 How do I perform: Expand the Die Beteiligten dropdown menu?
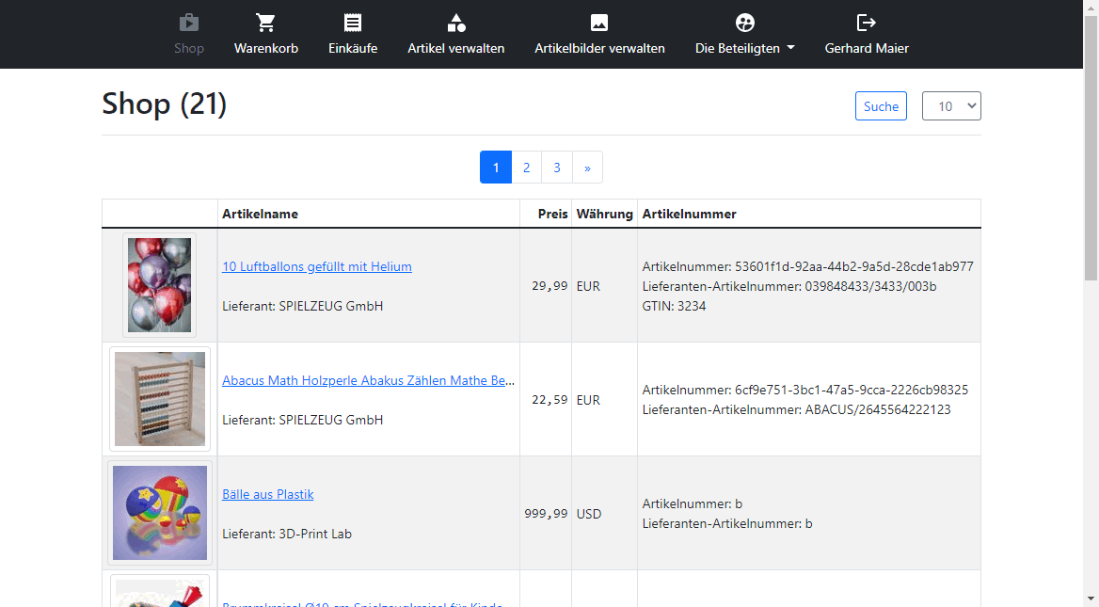(744, 48)
